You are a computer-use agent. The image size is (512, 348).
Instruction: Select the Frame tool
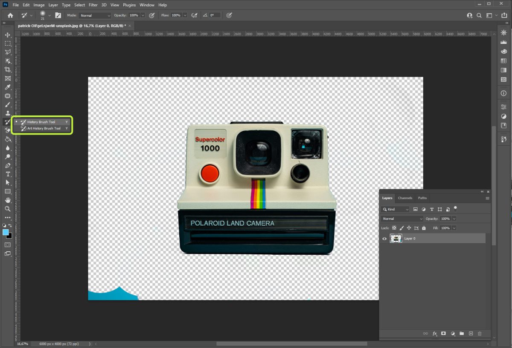[x=8, y=78]
